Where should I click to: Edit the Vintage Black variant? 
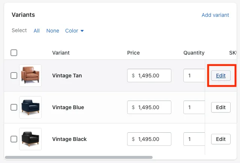click(x=221, y=139)
